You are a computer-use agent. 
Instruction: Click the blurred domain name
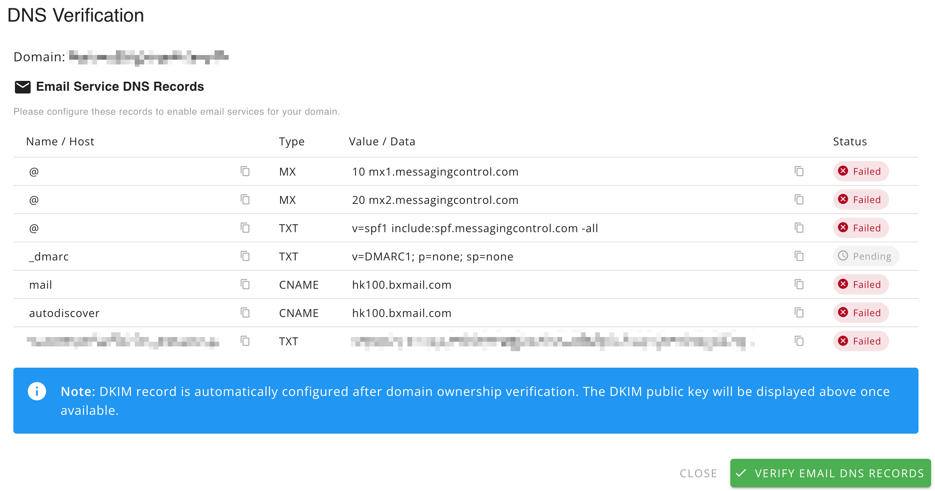148,57
